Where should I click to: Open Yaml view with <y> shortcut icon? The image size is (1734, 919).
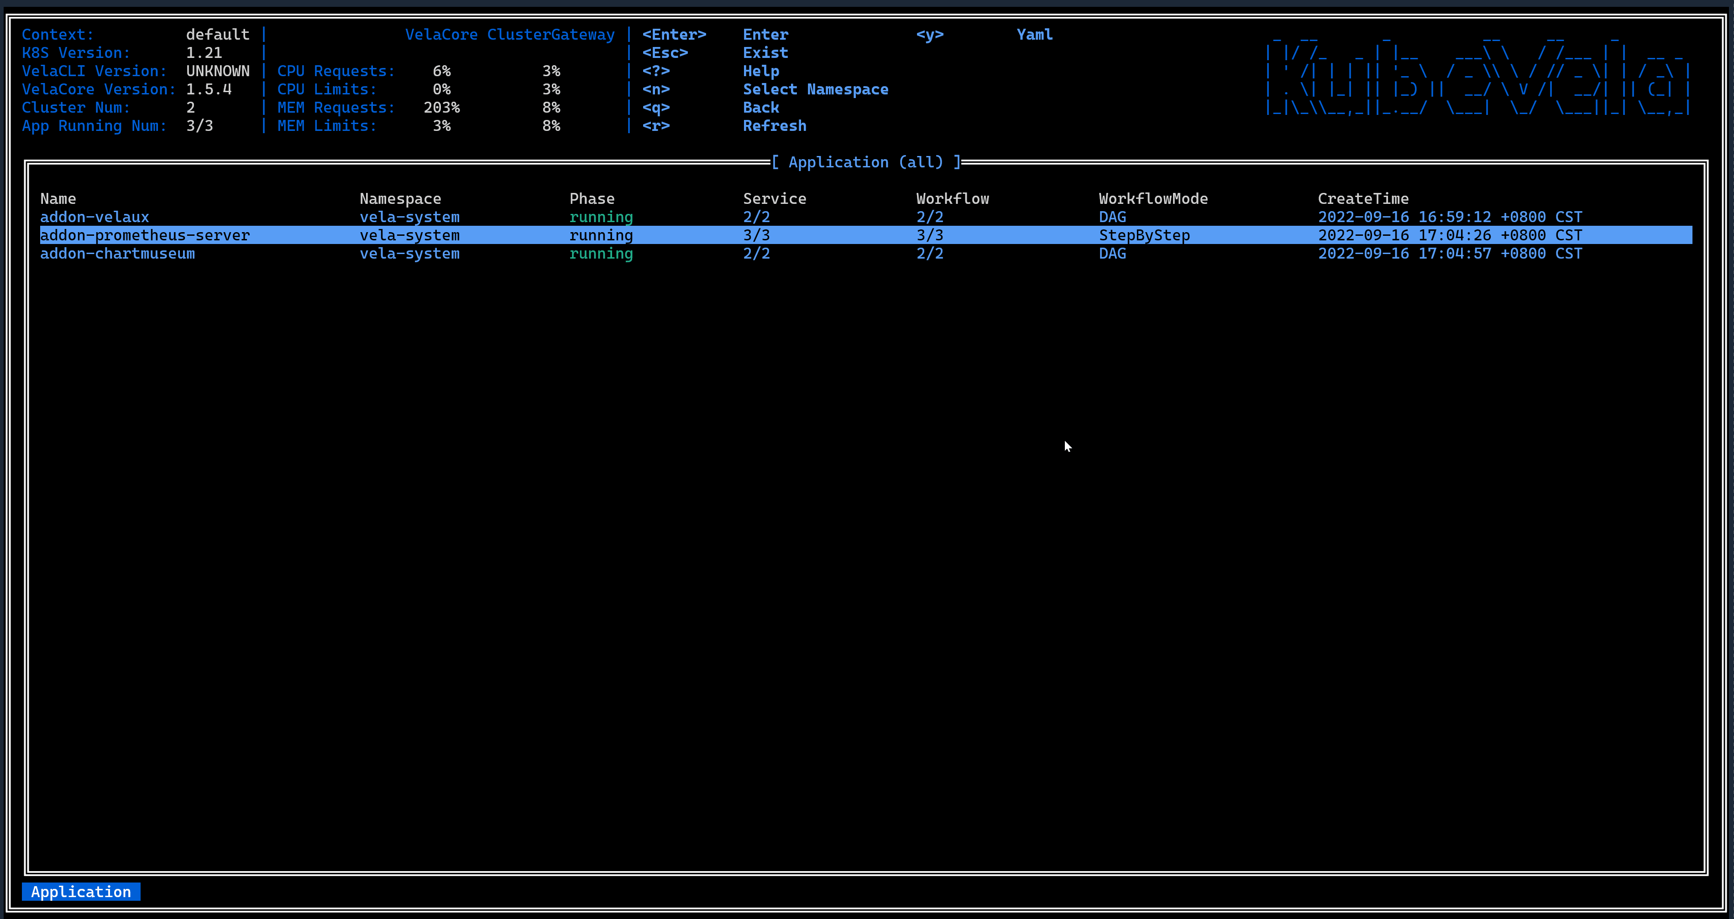929,33
